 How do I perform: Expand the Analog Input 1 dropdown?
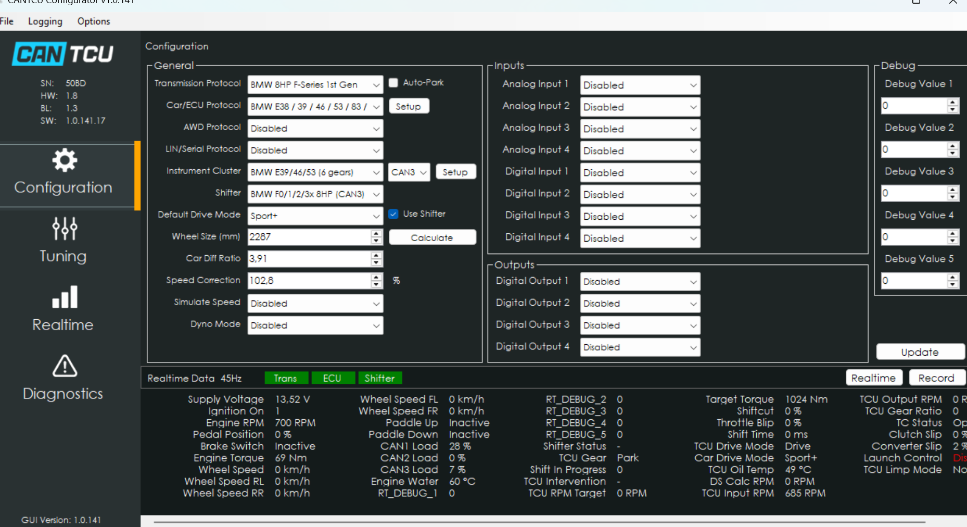[x=640, y=85]
